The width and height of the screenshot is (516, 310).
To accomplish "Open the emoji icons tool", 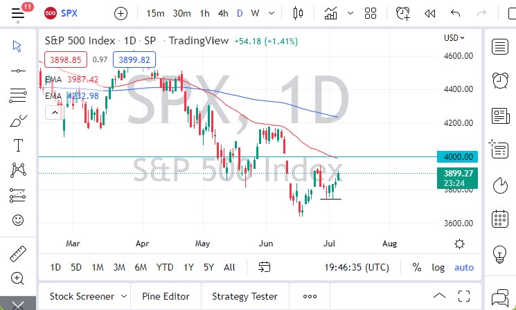I will click(19, 220).
